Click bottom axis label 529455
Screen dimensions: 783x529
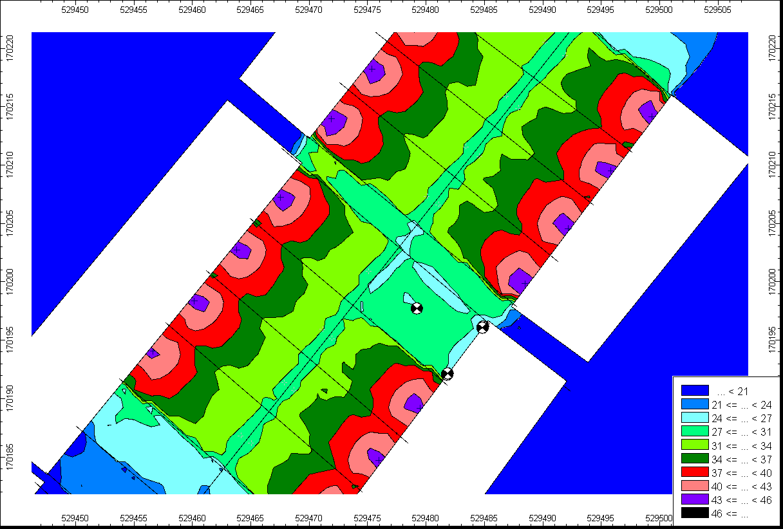(133, 517)
